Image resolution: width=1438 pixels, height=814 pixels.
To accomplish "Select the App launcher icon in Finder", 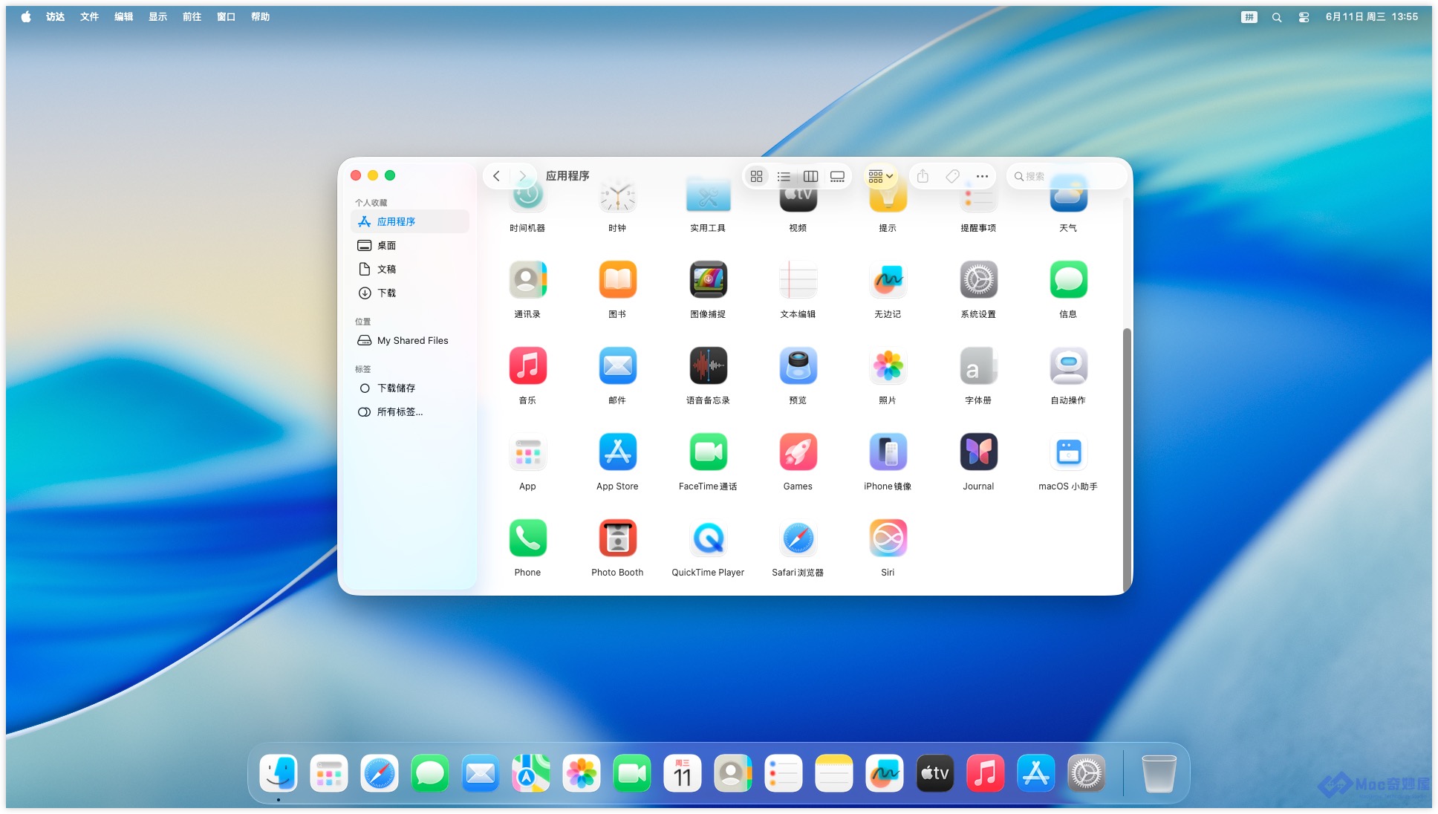I will click(x=527, y=452).
